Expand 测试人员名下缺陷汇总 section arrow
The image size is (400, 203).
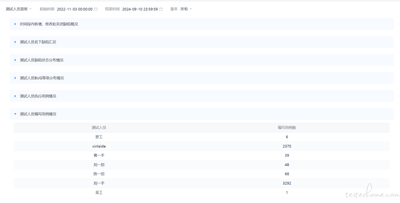[x=15, y=42]
